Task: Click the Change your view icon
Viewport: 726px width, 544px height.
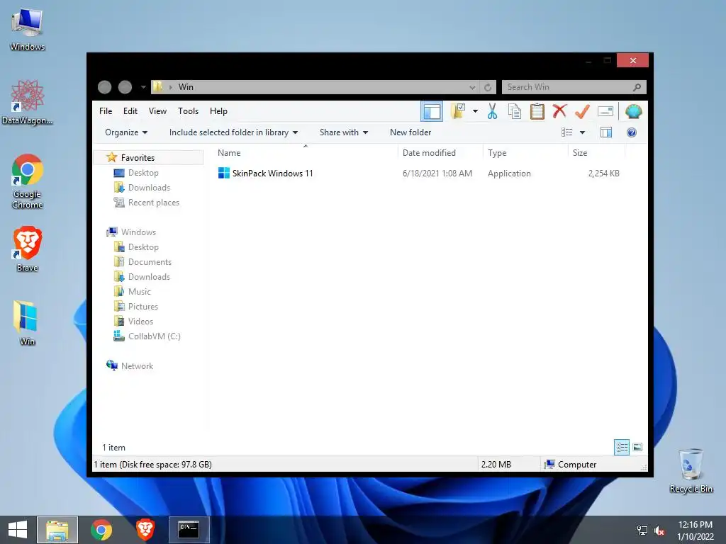Action: (x=566, y=132)
